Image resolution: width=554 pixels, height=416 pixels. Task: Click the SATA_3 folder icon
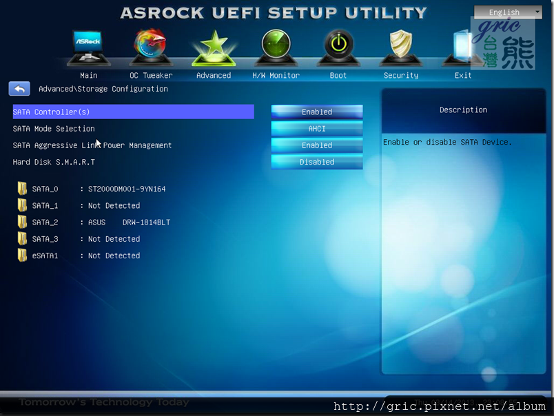[22, 238]
